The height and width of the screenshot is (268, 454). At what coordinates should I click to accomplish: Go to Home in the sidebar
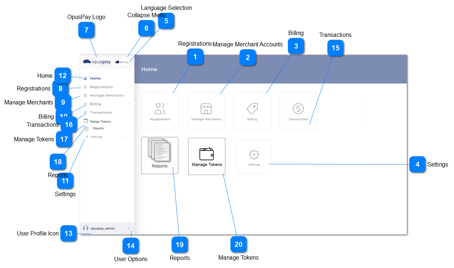tap(95, 79)
